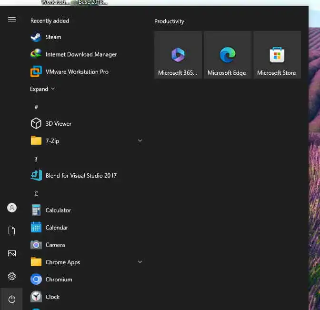Select the Clock text label

pyautogui.click(x=52, y=297)
